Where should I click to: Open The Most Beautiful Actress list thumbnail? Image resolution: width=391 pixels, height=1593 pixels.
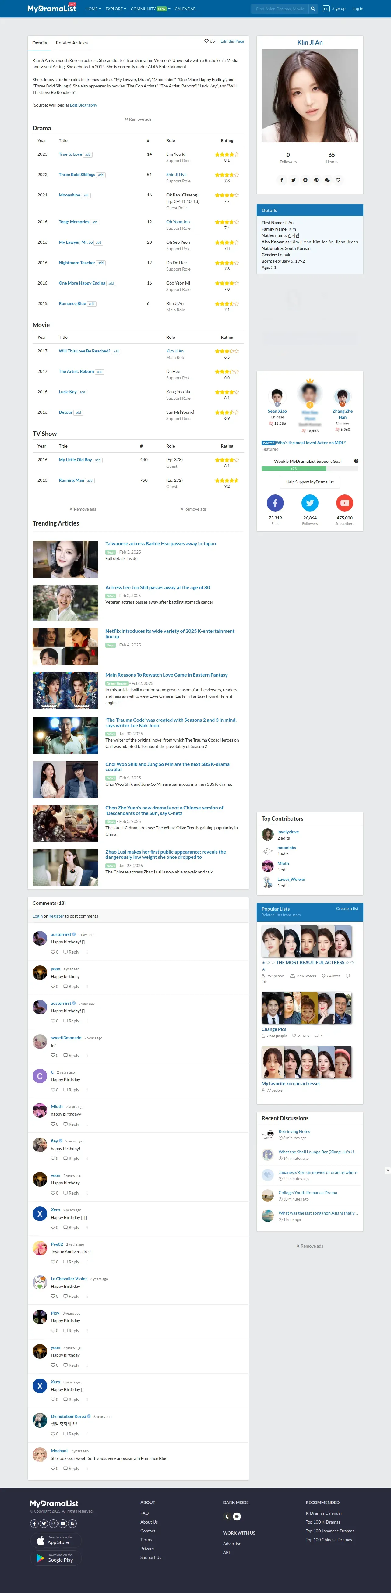point(307,941)
